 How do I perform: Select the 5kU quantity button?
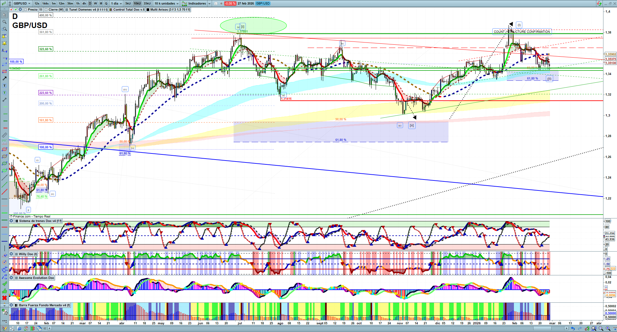point(128,3)
